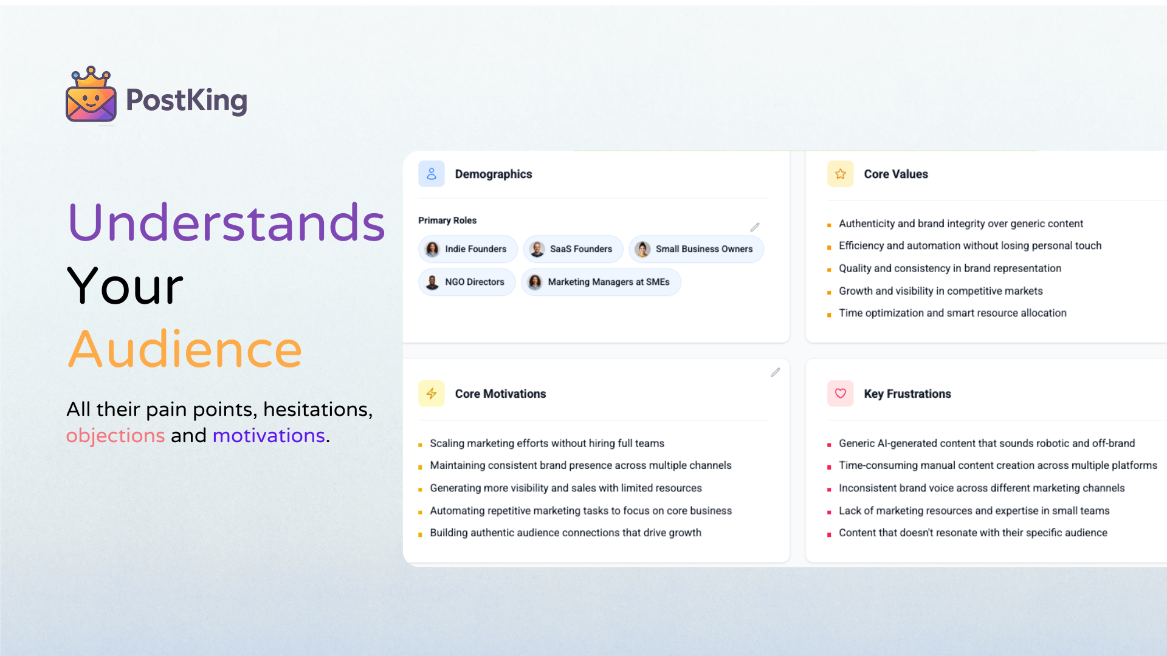The width and height of the screenshot is (1167, 656).
Task: Edit Primary Roles with pencil icon
Action: click(x=755, y=227)
